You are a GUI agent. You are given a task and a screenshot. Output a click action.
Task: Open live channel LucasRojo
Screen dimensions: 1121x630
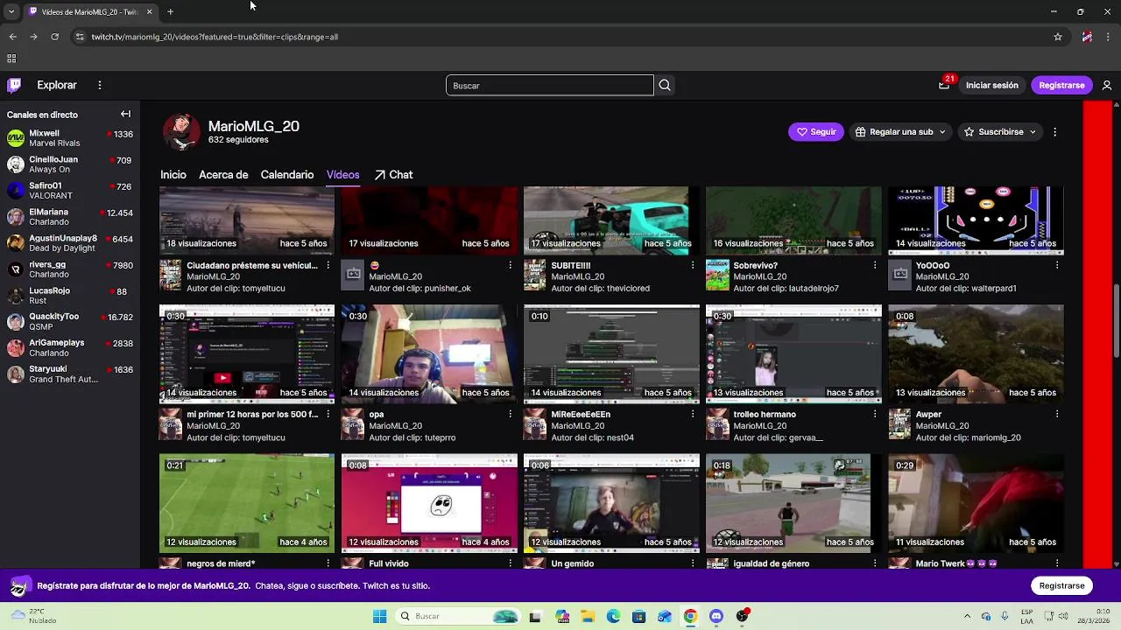(x=70, y=296)
